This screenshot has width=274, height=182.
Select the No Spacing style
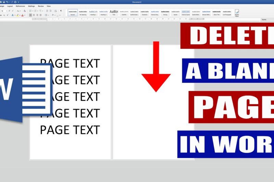tap(83, 13)
